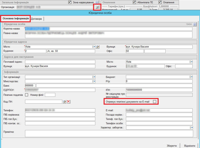This screenshot has height=148, width=200.
Task: Uncheck the Опалення checkbox
Action: (x=160, y=2)
